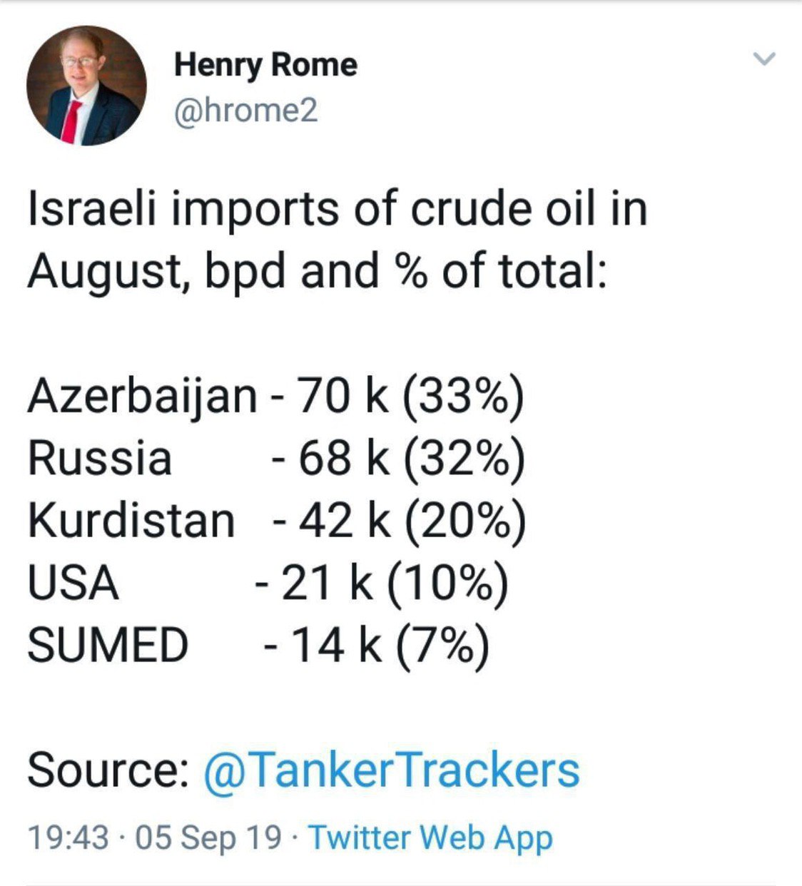
Task: Open the @TankerTrackers mention link
Action: (391, 771)
